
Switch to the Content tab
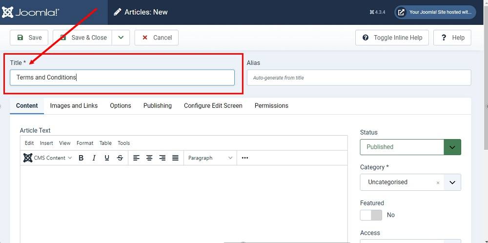27,106
